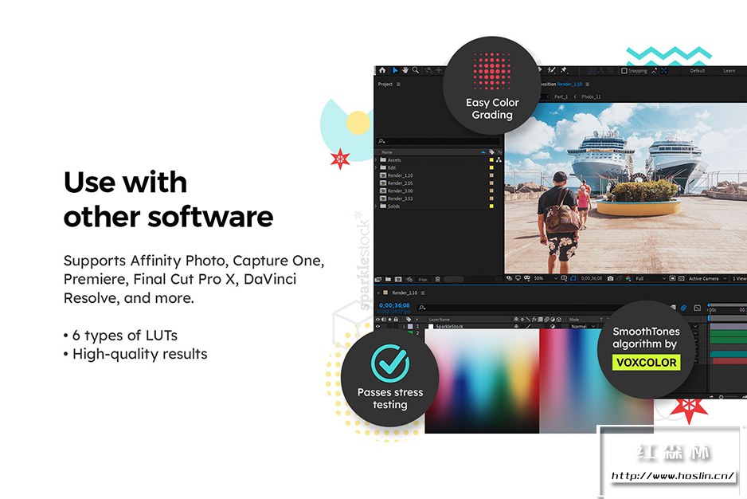Click the yellow label swatch for Assets
Viewport: 747px width, 499px height.
tap(491, 159)
